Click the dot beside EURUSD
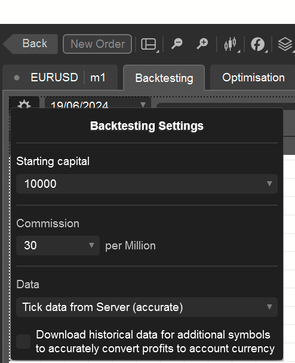Screen dimensions: 295x363 [x=17, y=78]
